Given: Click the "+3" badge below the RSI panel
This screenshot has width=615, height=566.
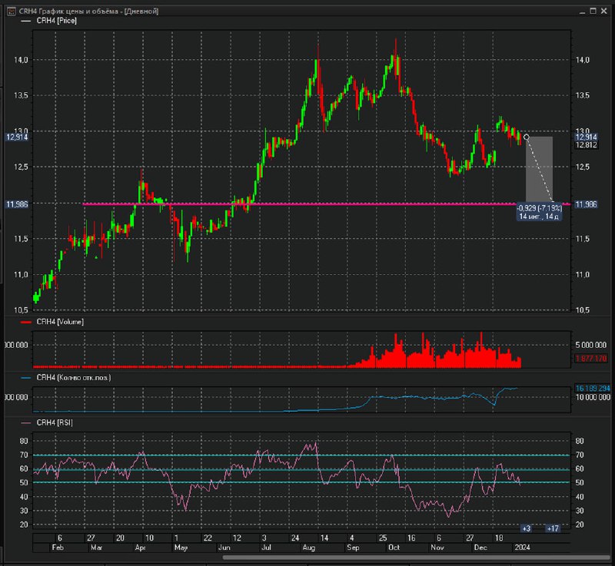Looking at the screenshot, I should pos(527,528).
